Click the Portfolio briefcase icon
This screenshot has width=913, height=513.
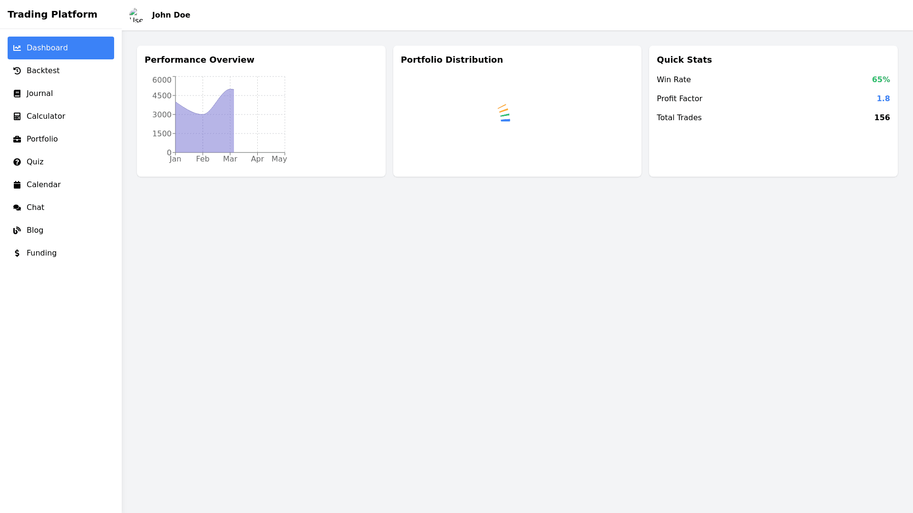[17, 139]
